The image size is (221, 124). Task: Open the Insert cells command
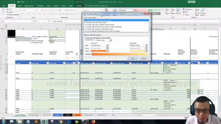[167, 11]
